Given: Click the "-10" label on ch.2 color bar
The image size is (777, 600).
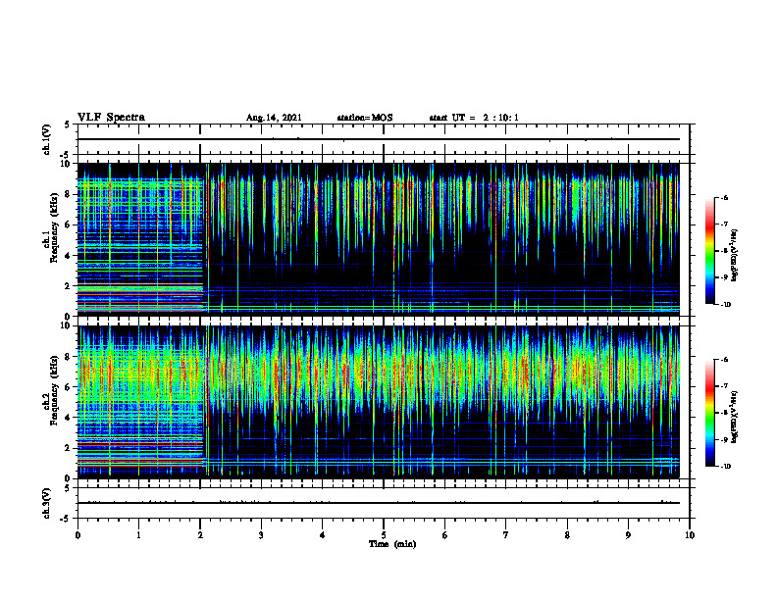Looking at the screenshot, I should coord(726,467).
